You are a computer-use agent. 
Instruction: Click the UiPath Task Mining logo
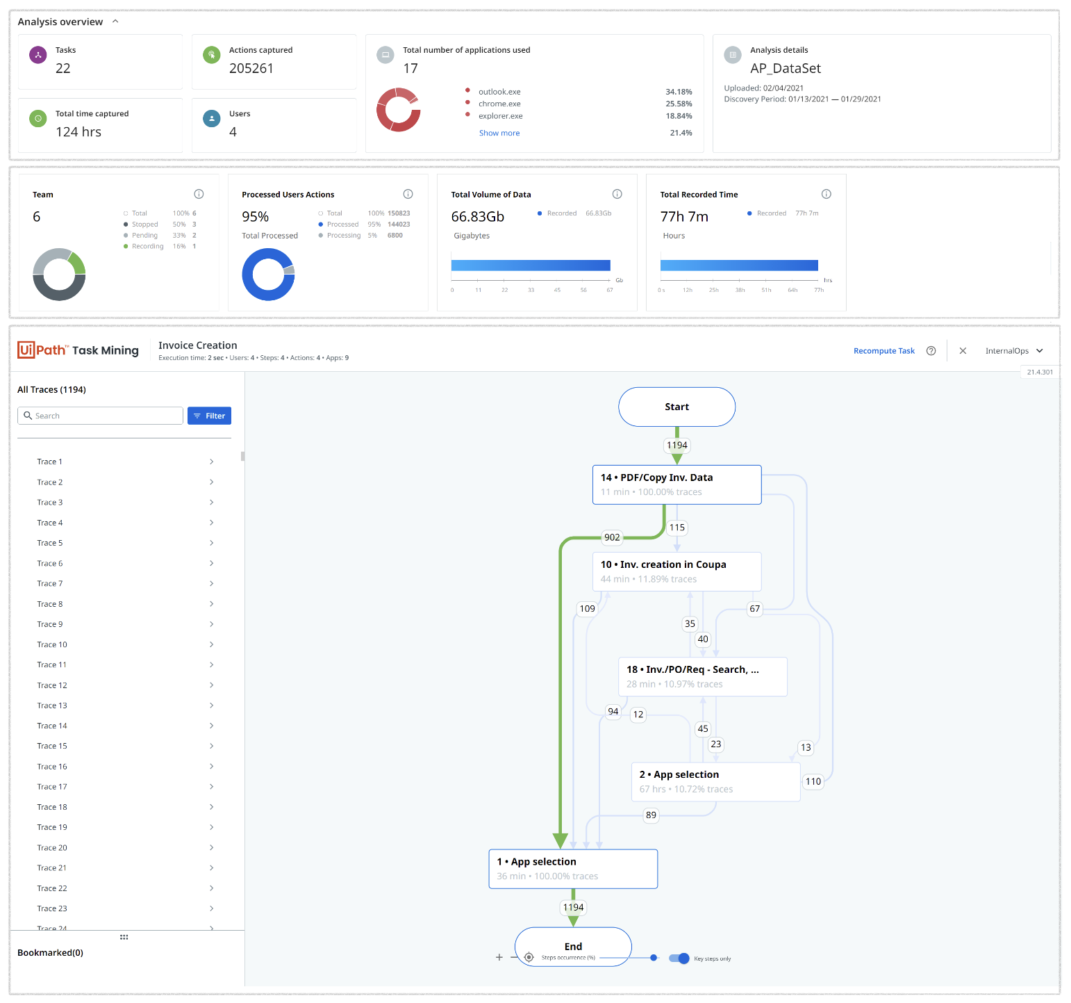tap(78, 350)
